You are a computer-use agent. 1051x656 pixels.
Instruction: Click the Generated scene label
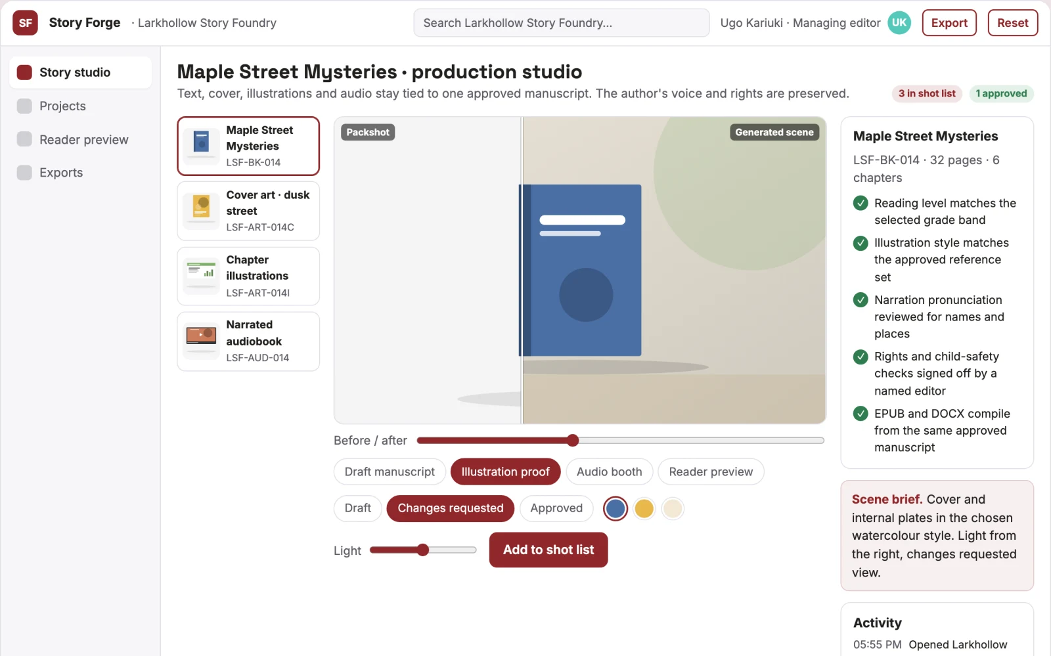774,132
